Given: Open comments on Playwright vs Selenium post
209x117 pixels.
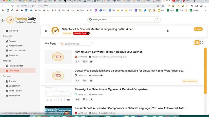Looking at the screenshot, I should [x=85, y=99].
